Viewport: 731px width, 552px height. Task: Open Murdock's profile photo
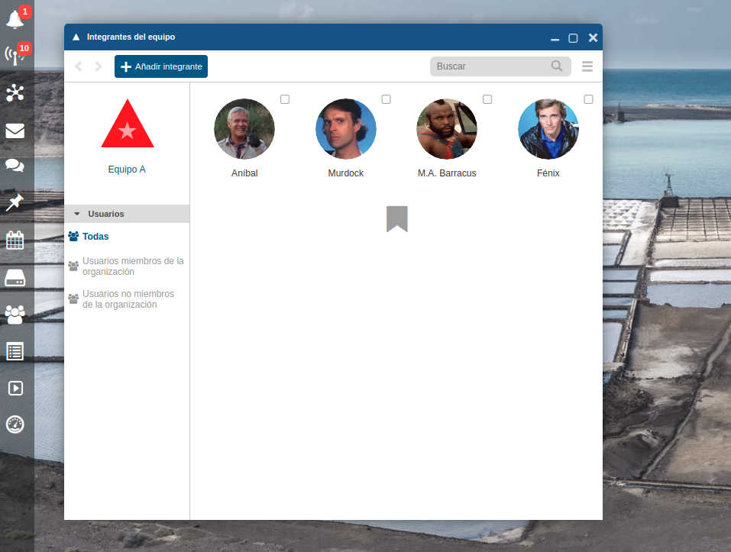[345, 128]
